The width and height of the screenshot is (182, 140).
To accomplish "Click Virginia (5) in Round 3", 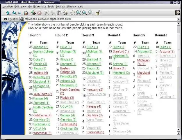I will point(94,128).
